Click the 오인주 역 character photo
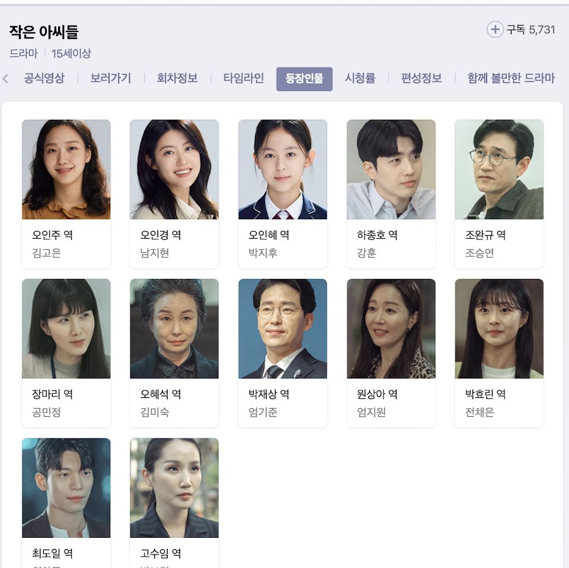This screenshot has width=569, height=568. [x=66, y=169]
